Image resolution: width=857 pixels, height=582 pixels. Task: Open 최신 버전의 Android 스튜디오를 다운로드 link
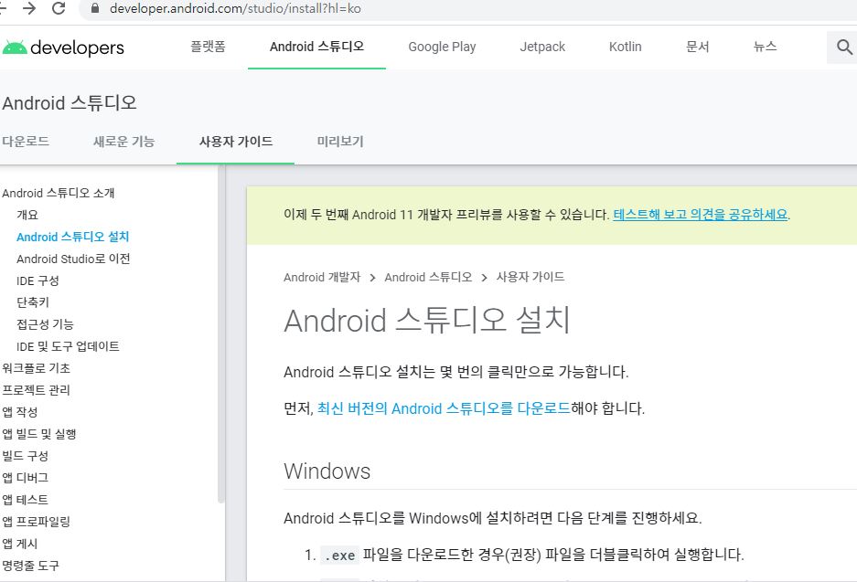(444, 408)
